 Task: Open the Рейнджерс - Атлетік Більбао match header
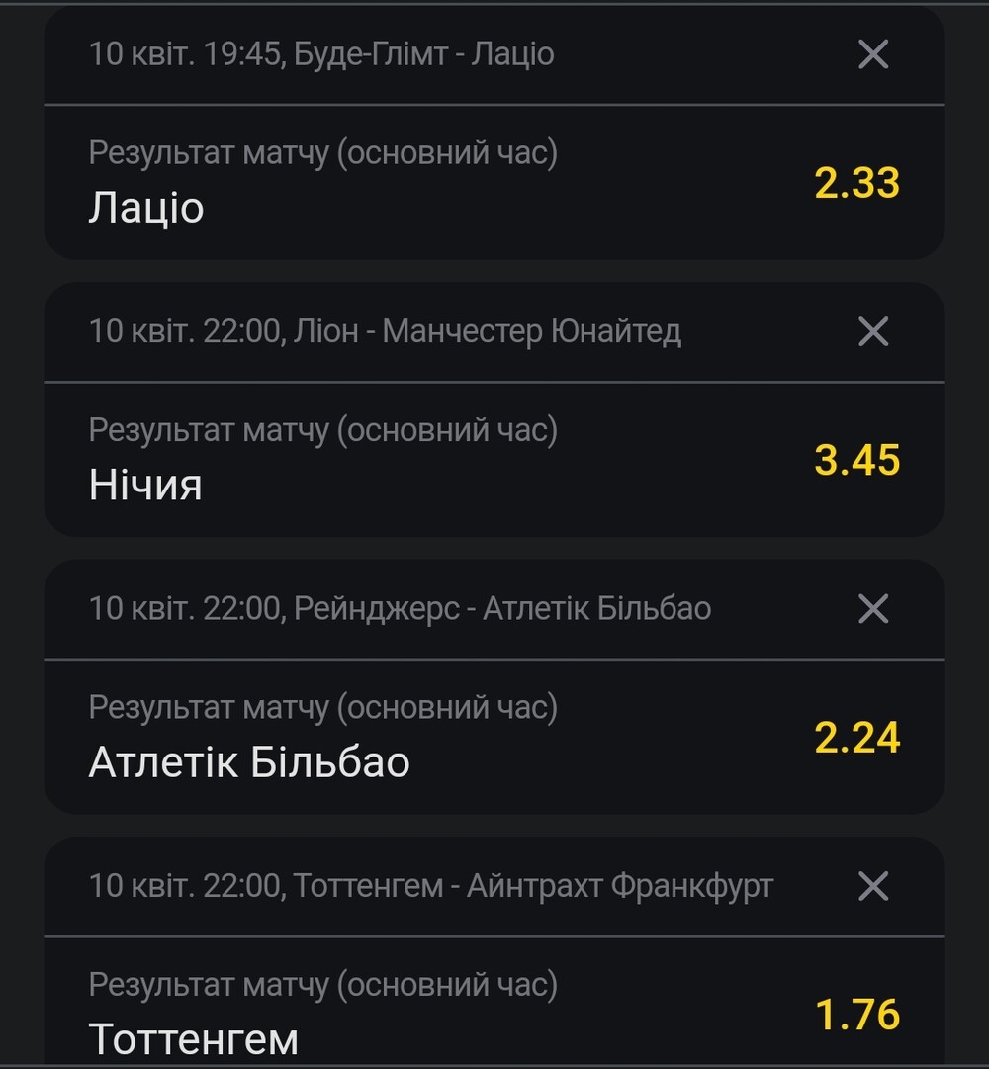click(400, 608)
